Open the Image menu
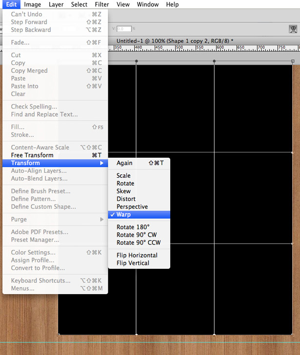Image resolution: width=300 pixels, height=355 pixels. (32, 4)
